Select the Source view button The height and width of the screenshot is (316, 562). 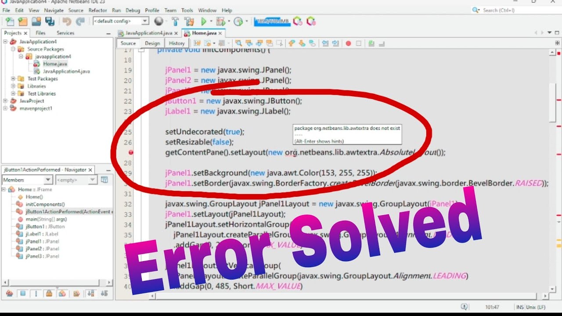128,43
